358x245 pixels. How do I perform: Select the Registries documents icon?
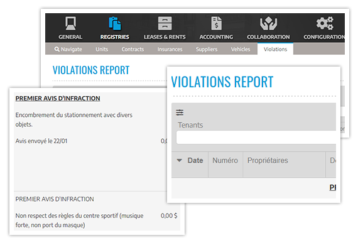114,23
